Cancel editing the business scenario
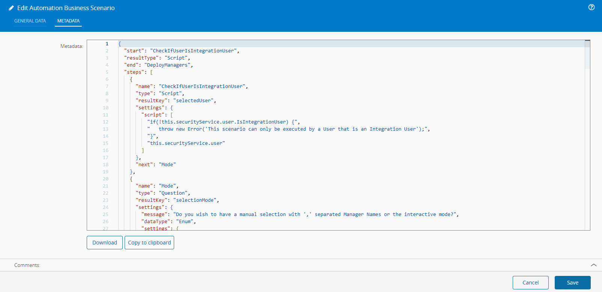The height and width of the screenshot is (292, 602). (x=530, y=283)
